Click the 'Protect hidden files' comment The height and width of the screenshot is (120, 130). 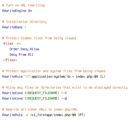(39, 38)
